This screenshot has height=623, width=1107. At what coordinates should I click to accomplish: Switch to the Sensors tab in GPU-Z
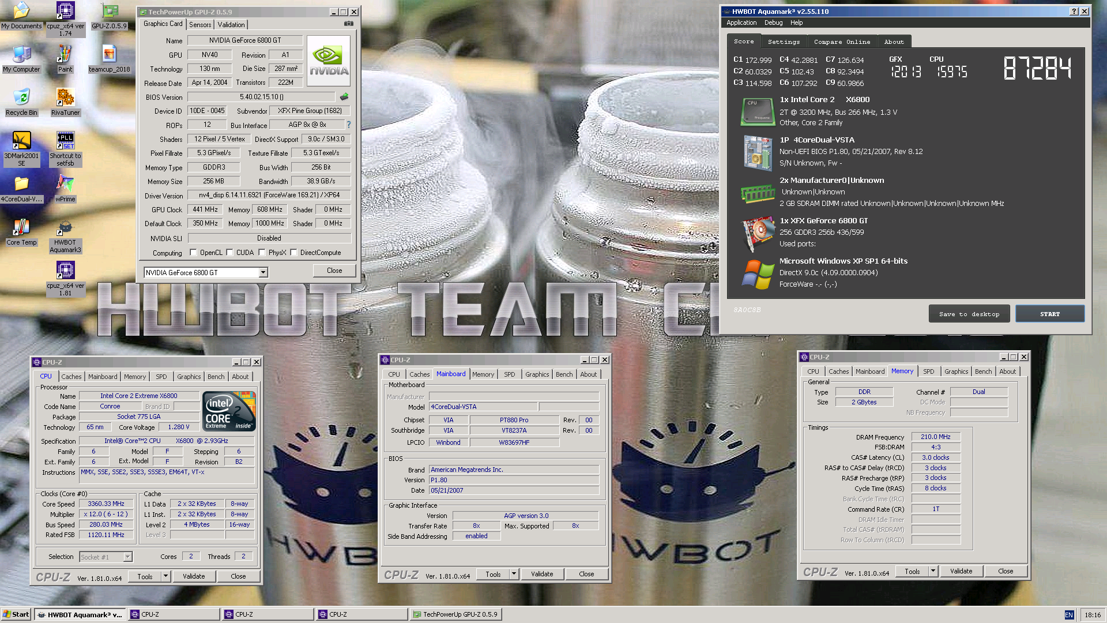200,25
